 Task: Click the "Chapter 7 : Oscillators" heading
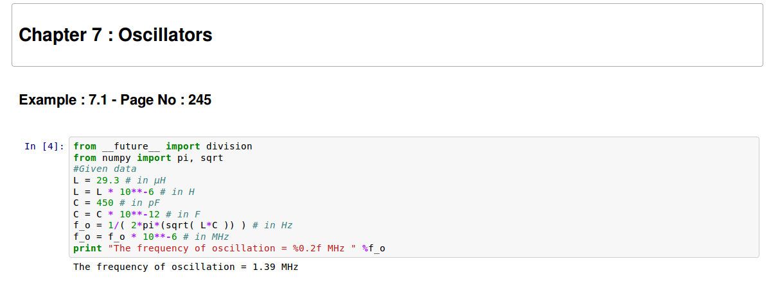tap(116, 35)
